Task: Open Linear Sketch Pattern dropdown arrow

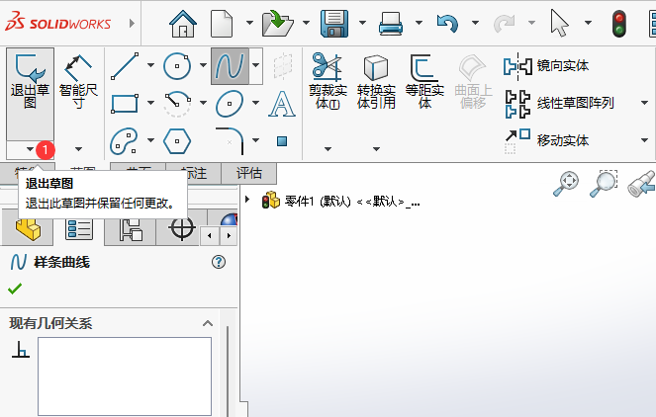Action: [x=644, y=103]
